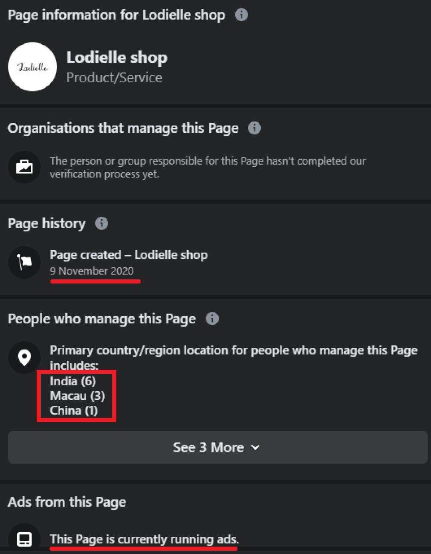431x554 pixels.
Task: Click the China (1) country entry
Action: pyautogui.click(x=74, y=411)
